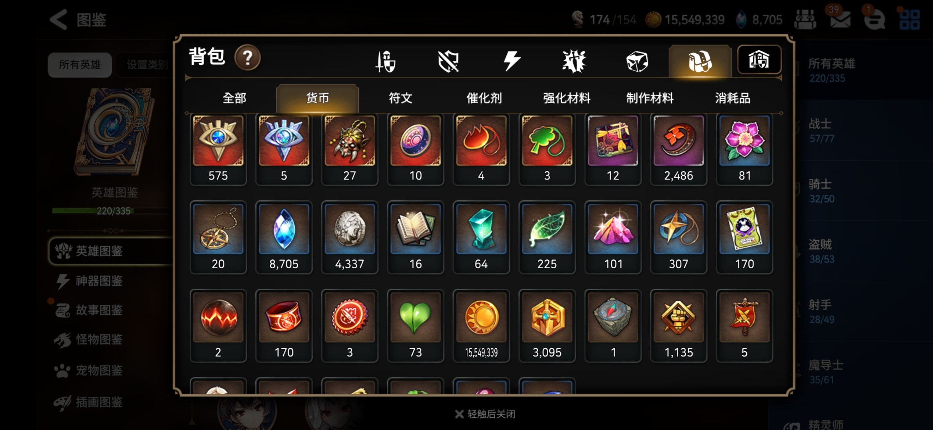933x430 pixels.
Task: Select the gold sun coin item 15,549,339
Action: tap(481, 326)
